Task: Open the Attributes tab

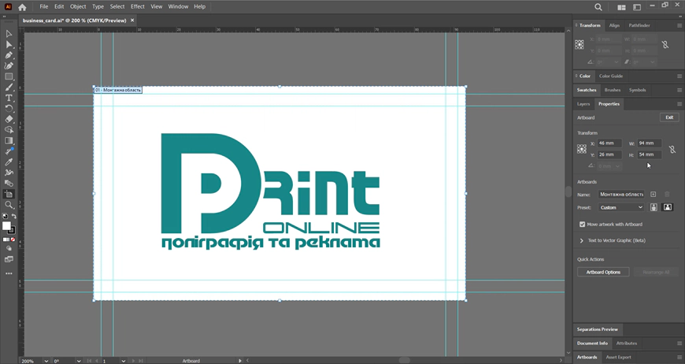Action: (x=627, y=343)
